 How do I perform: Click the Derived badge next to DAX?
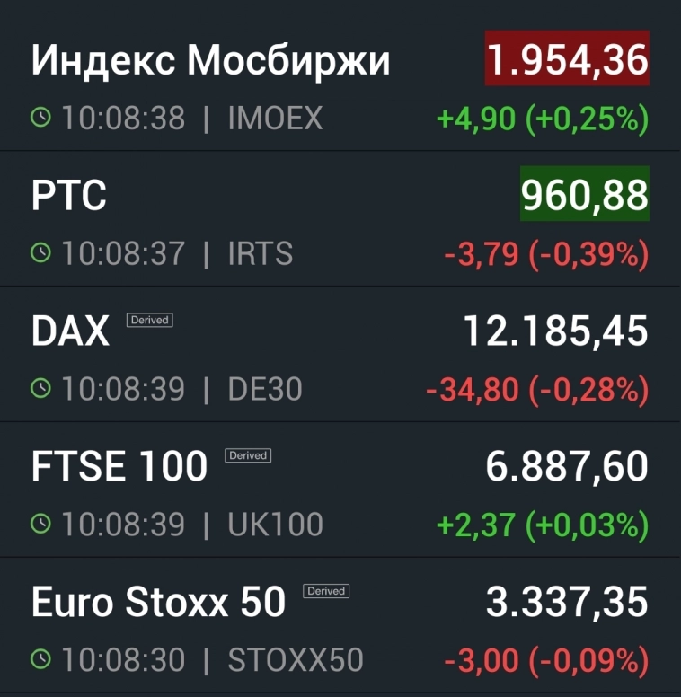149,320
